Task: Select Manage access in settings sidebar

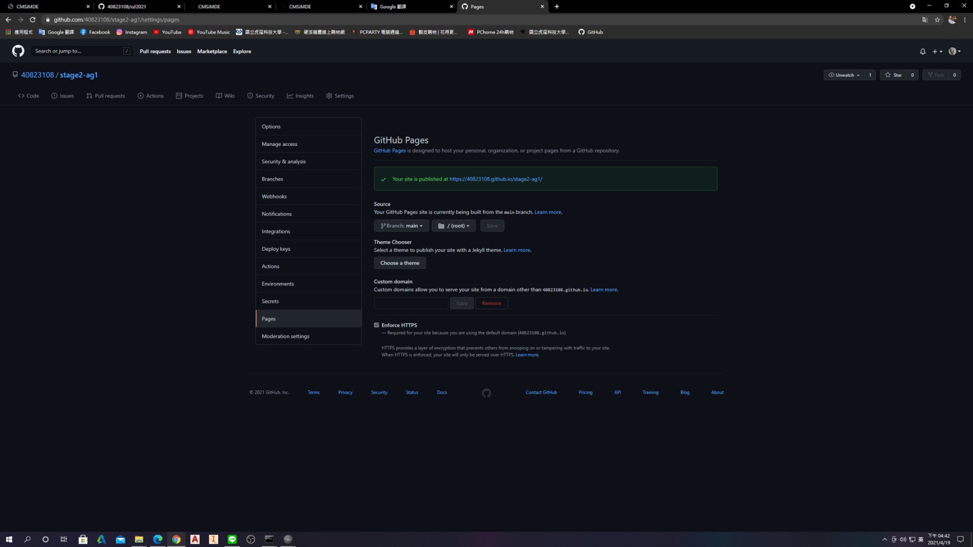Action: (x=309, y=144)
